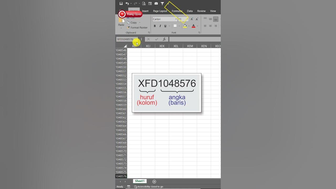Viewport: 336px width, 189px height.
Task: Click the Format Painter button
Action: click(137, 28)
